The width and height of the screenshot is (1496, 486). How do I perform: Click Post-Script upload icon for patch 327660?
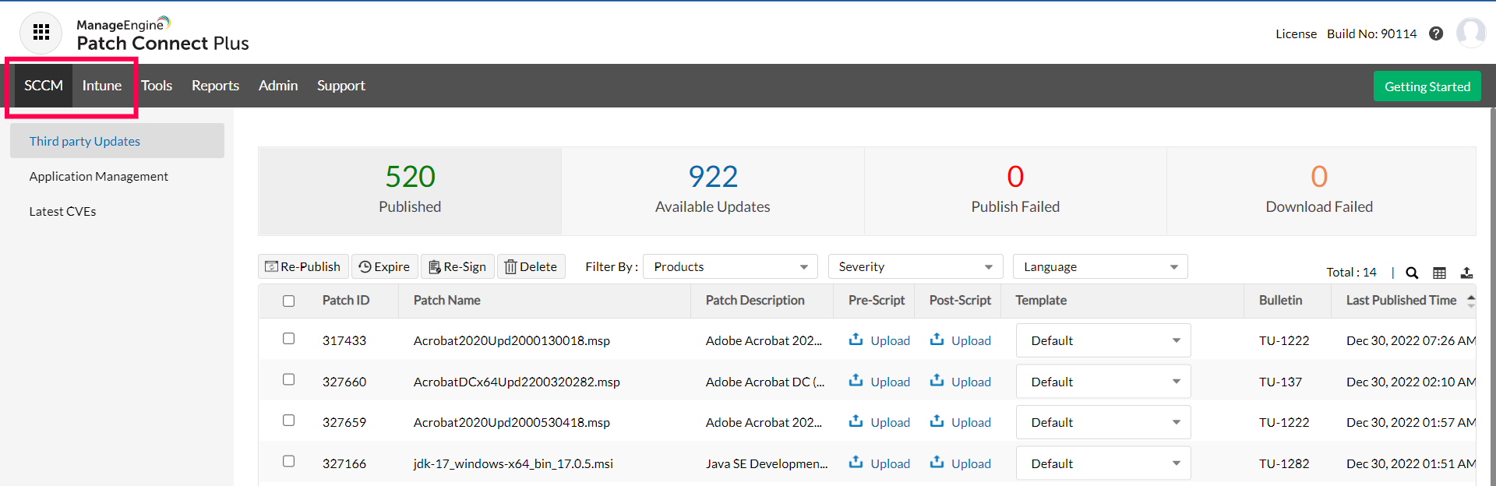point(937,381)
